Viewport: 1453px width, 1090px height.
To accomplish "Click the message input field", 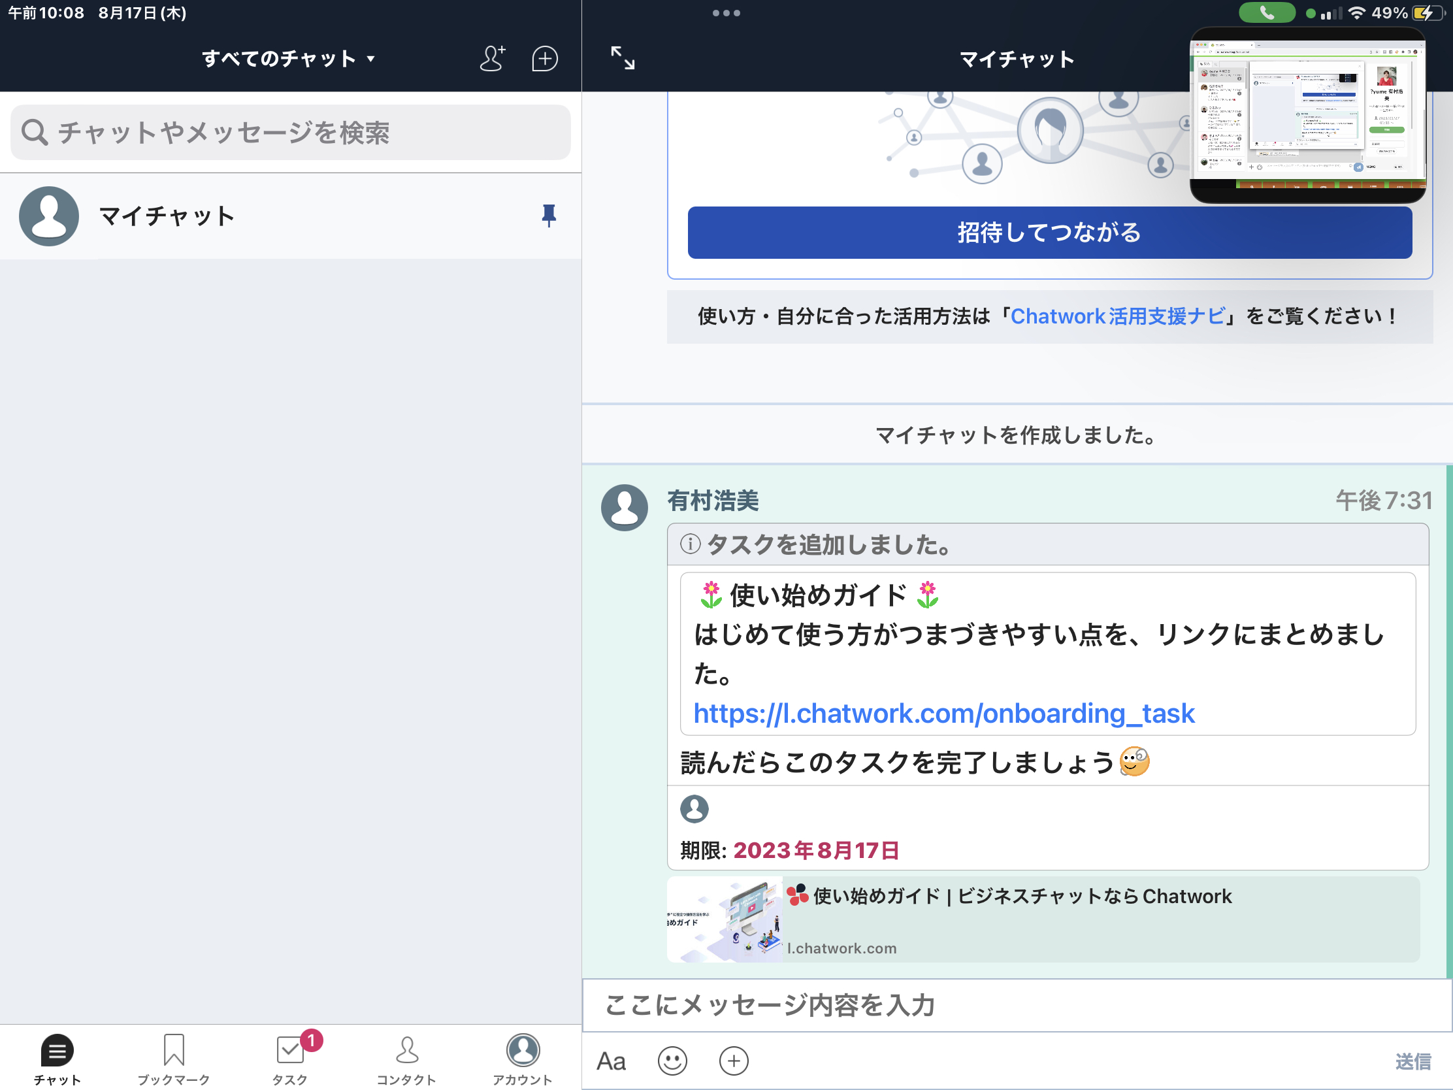I will click(x=1016, y=1005).
